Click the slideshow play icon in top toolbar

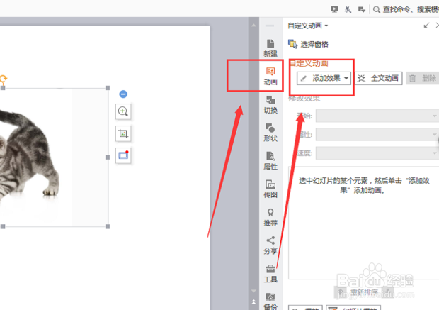(x=334, y=9)
